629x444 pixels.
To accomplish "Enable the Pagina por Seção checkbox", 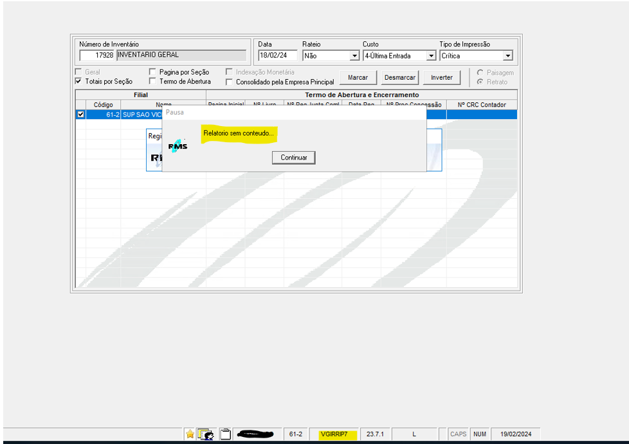I will (x=153, y=72).
